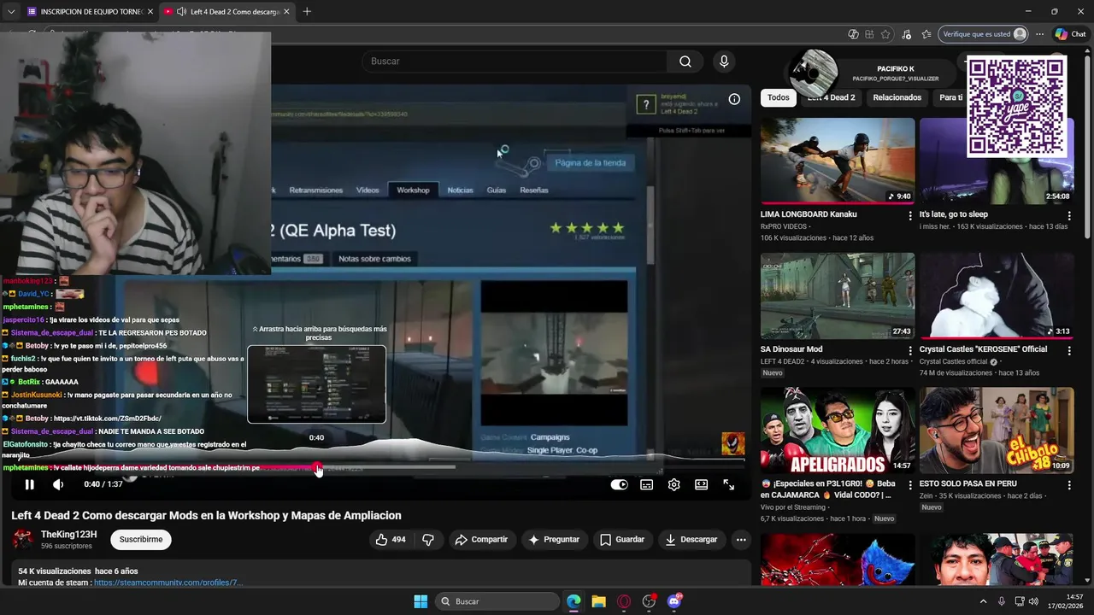This screenshot has width=1094, height=615.
Task: Click TheKing123H channel avatar
Action: 23,539
